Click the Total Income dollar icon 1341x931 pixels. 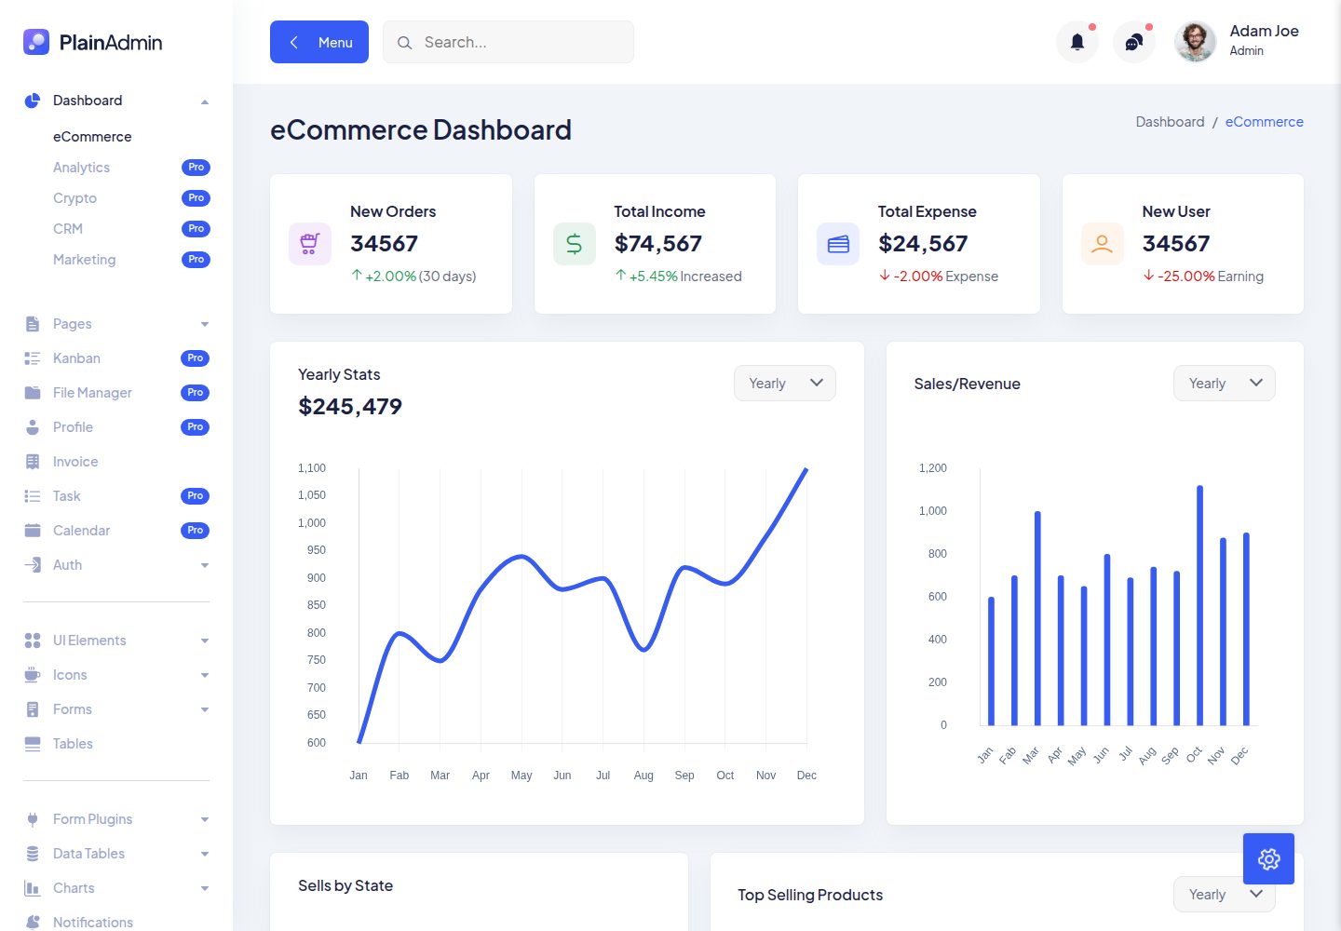tap(575, 244)
